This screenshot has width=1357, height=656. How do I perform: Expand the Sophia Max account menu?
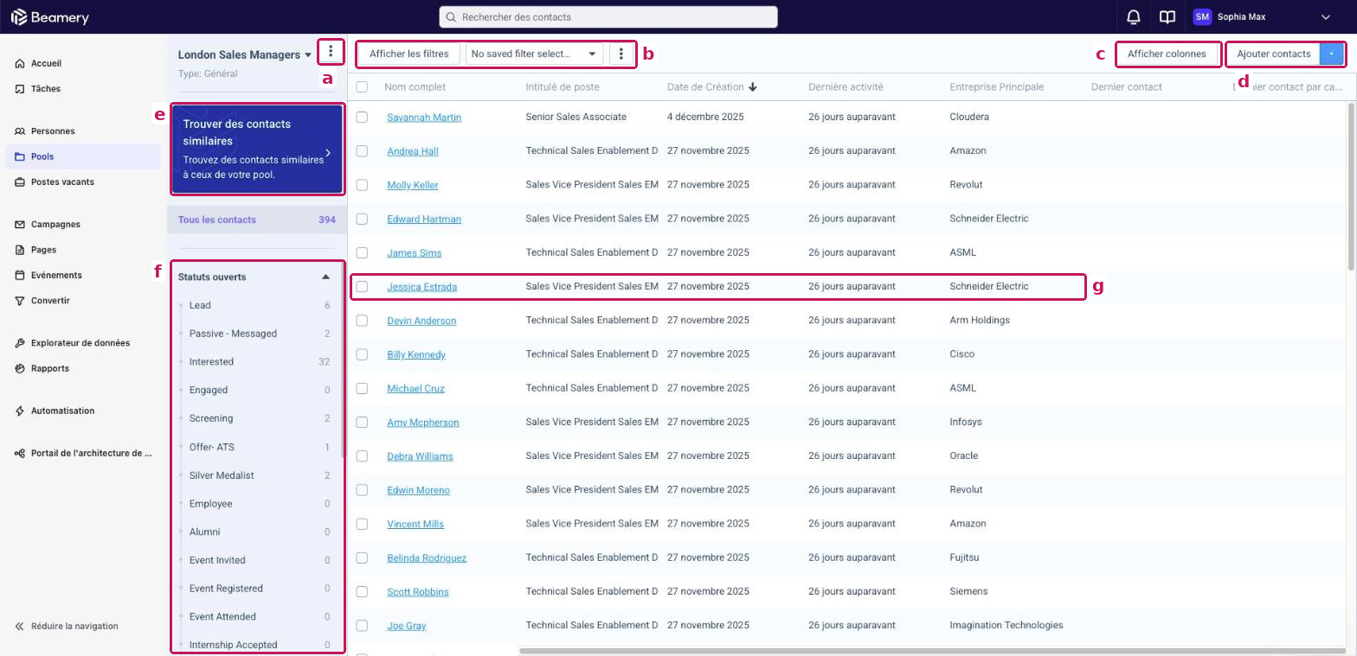[1325, 16]
